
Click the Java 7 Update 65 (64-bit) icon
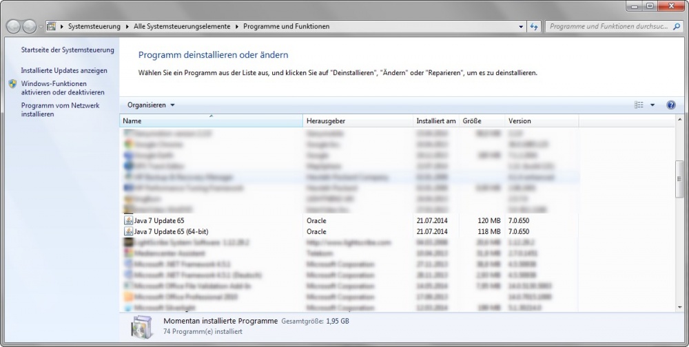[x=127, y=232]
